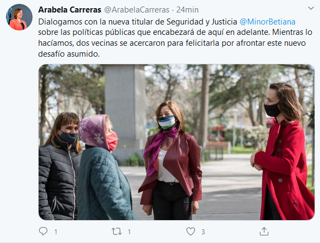Click the Arabela Carreras display name
The height and width of the screenshot is (243, 320).
click(x=70, y=10)
